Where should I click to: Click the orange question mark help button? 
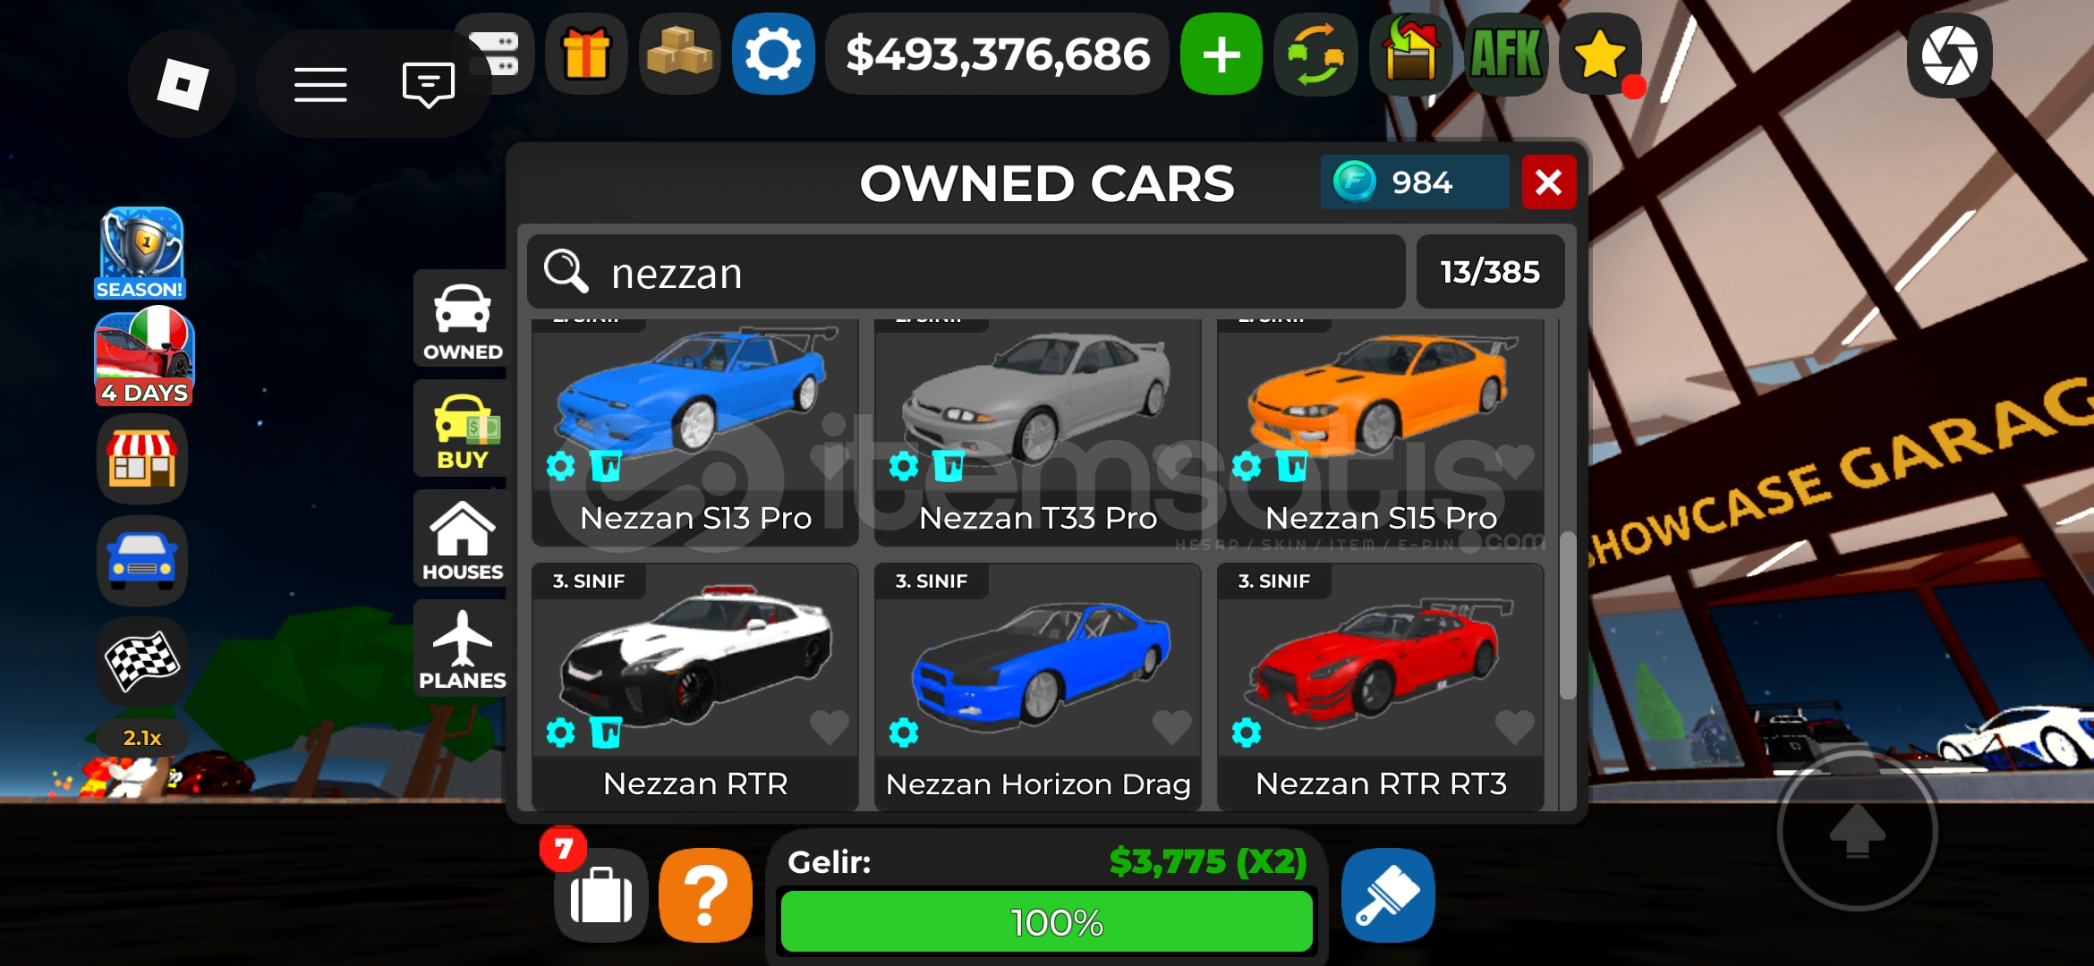(x=706, y=895)
